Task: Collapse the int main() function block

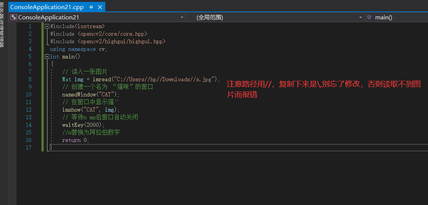Action: point(47,57)
